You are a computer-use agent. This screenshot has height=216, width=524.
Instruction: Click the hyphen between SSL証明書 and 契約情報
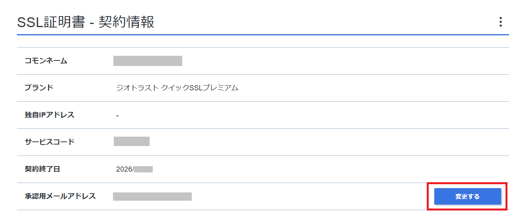[91, 23]
